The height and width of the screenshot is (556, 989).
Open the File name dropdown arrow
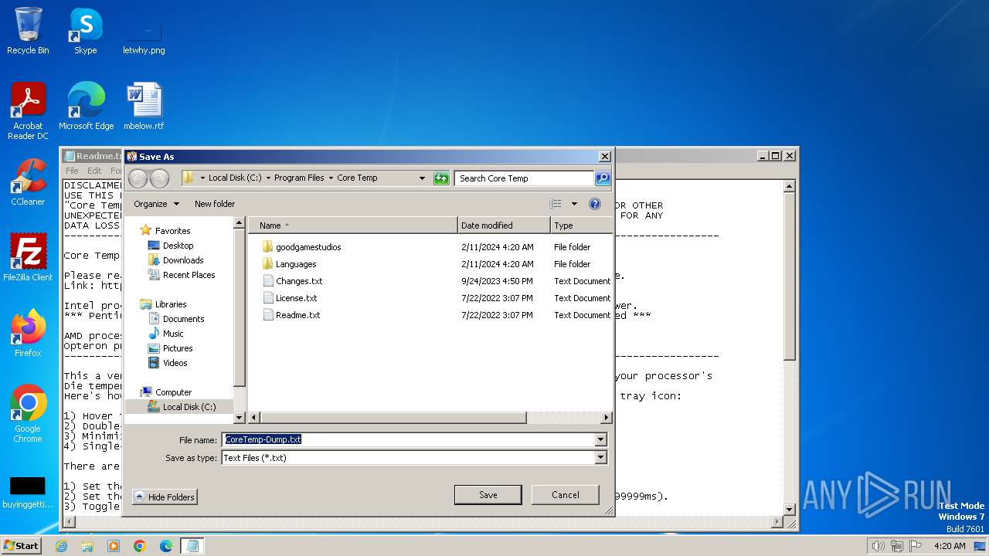tap(600, 439)
